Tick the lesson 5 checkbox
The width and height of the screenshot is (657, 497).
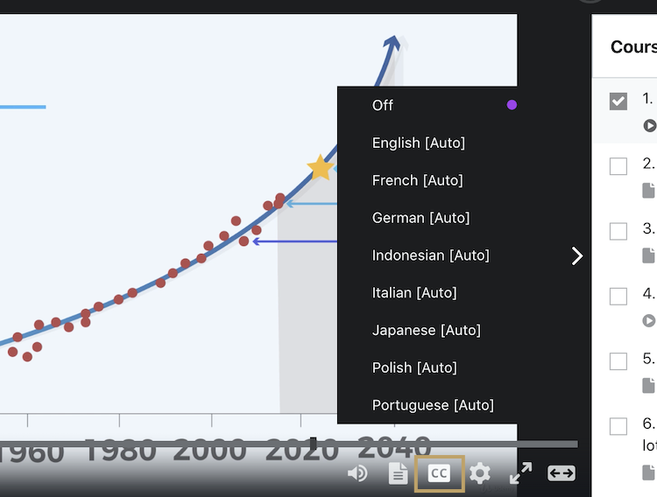[x=618, y=360]
